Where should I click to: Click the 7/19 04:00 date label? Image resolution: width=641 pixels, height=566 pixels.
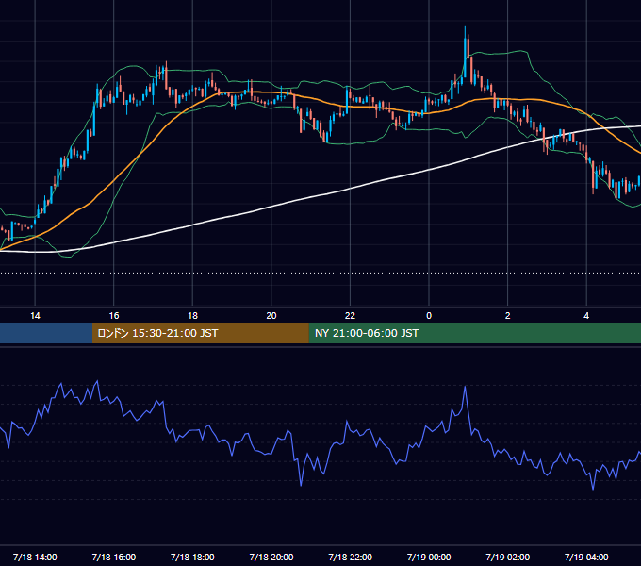586,557
